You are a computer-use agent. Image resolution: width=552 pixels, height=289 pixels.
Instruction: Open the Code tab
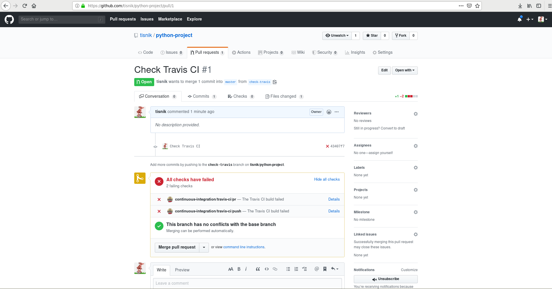coord(146,53)
